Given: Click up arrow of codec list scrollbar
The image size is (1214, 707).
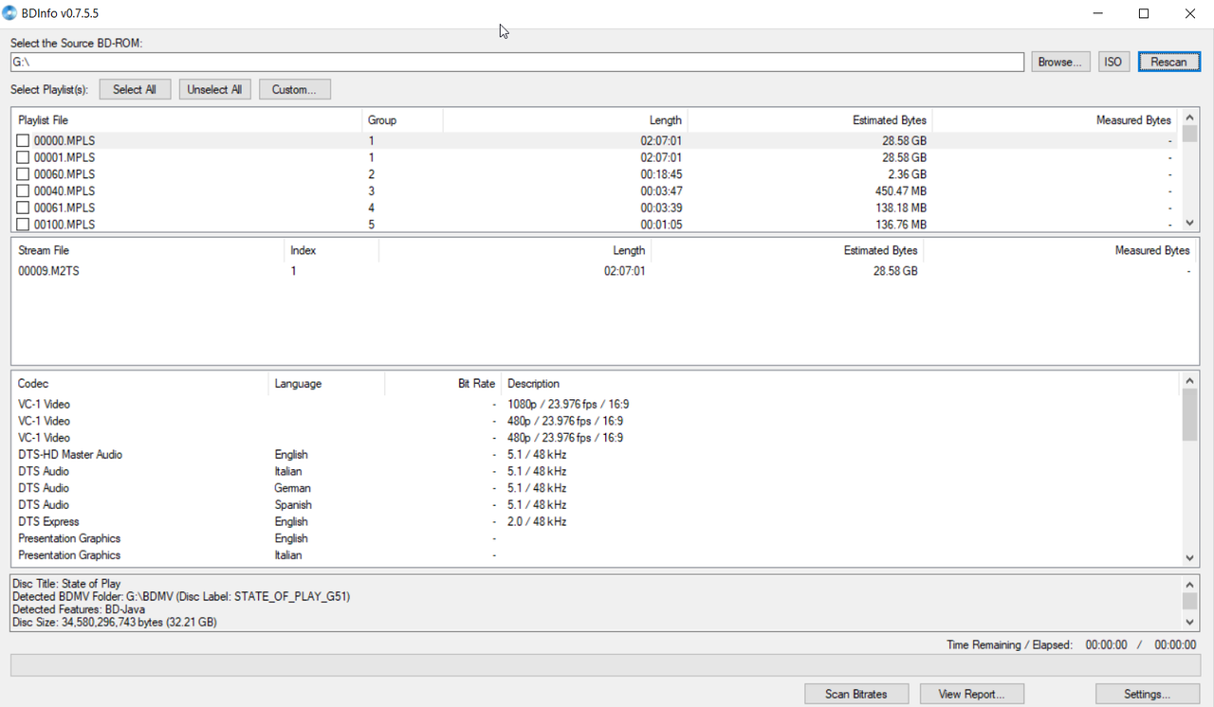Looking at the screenshot, I should 1189,381.
